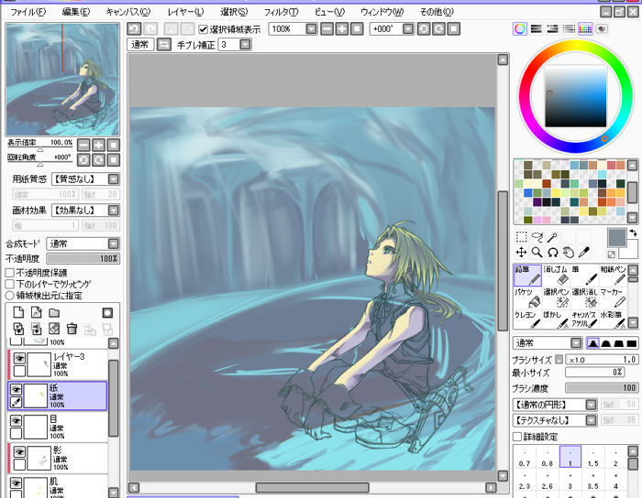Choose the 選択ペン selection pen
Viewport: 642px width, 498px height.
[x=556, y=298]
